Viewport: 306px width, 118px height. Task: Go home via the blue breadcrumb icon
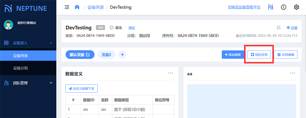point(77,7)
